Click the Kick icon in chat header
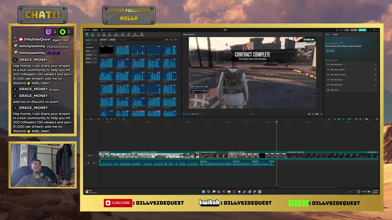 point(63,31)
